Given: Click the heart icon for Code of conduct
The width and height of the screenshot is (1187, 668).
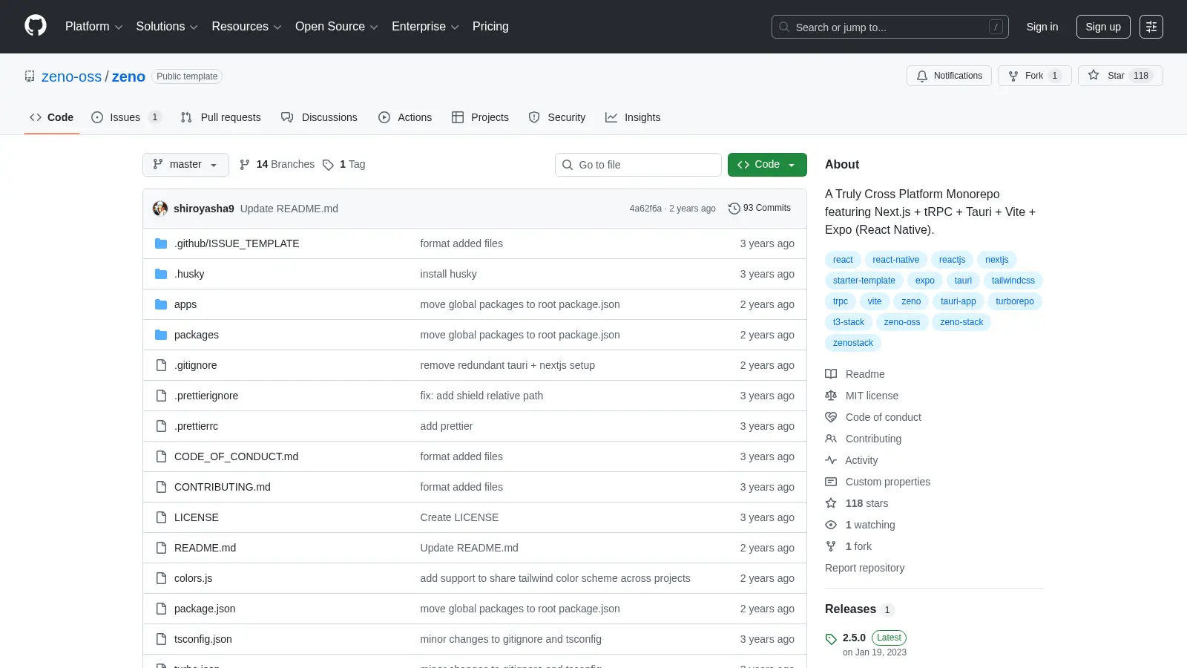Looking at the screenshot, I should [831, 417].
